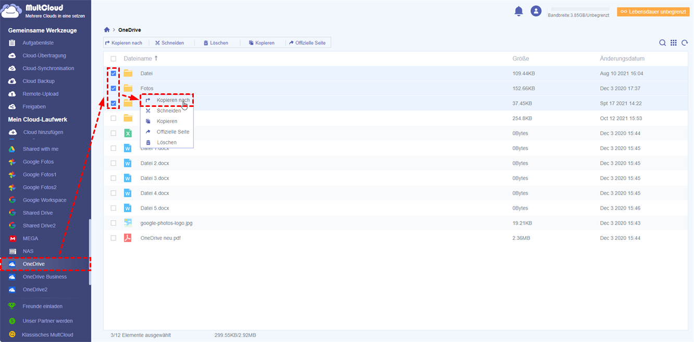Check the checkbox of the 254.8KB folder

(114, 118)
